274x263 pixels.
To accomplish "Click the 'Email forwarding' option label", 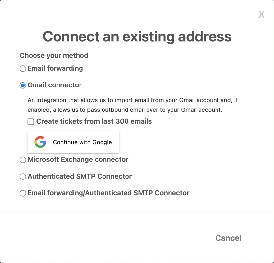I will pos(55,68).
